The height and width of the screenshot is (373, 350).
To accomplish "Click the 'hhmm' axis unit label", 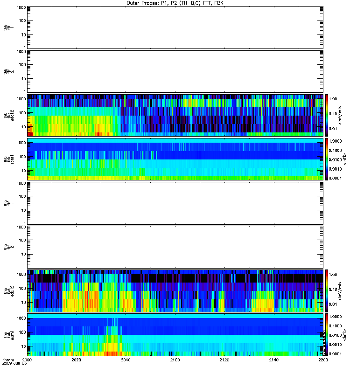I will click(8, 360).
